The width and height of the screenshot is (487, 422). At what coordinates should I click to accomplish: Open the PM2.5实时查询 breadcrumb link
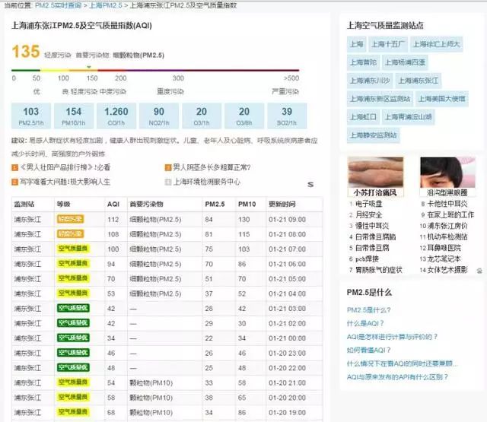point(58,5)
